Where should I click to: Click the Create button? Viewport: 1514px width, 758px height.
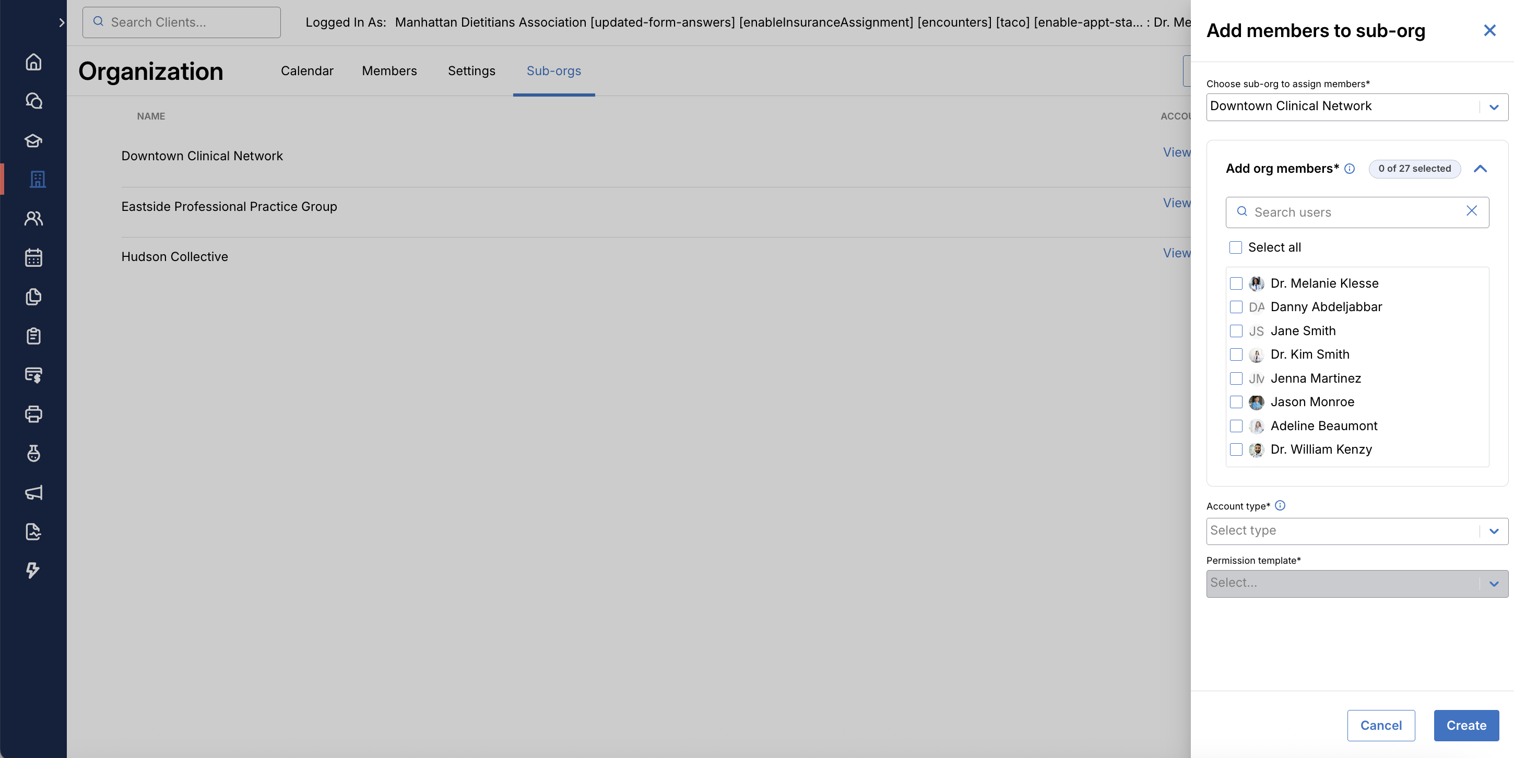(x=1466, y=725)
